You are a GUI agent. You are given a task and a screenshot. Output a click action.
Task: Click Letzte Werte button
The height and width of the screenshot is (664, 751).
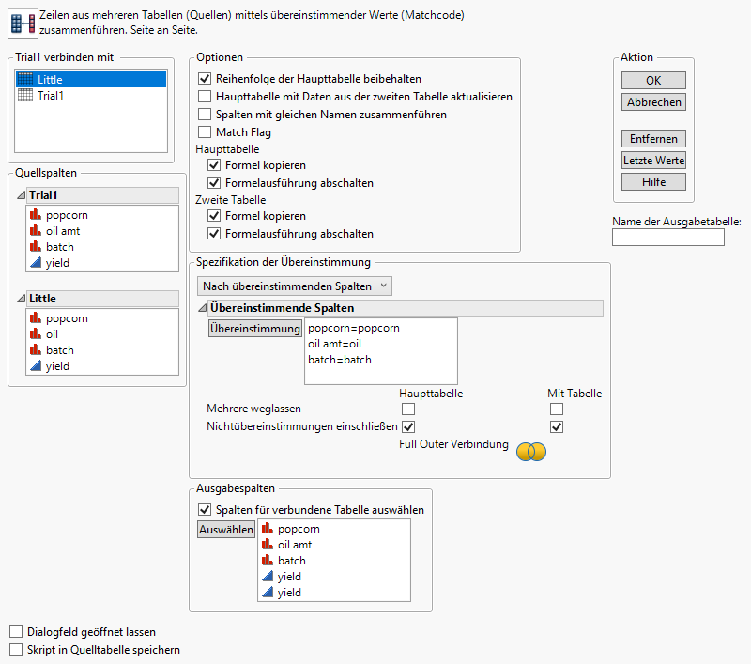[x=653, y=160]
